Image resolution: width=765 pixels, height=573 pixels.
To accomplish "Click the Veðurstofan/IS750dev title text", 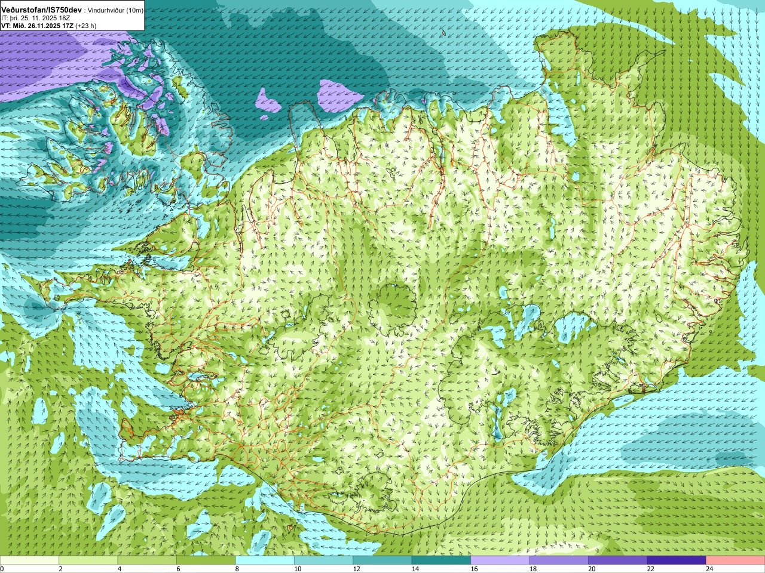I will coord(42,10).
